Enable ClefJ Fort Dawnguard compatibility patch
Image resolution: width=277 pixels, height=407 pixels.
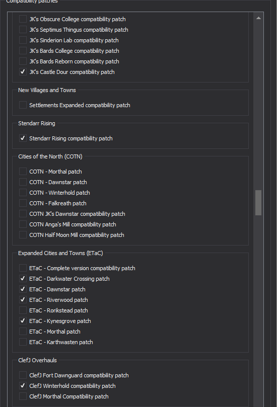[x=23, y=375]
